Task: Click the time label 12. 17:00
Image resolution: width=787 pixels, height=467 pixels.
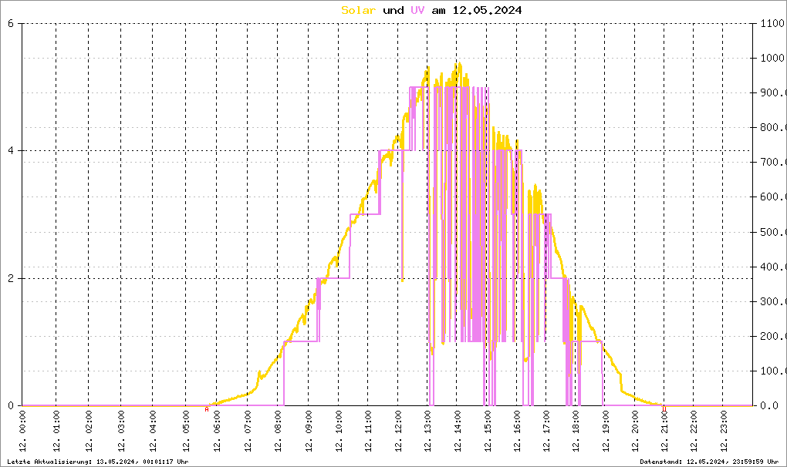Action: 546,432
